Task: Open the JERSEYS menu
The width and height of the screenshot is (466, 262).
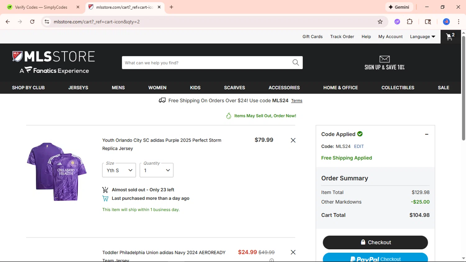Action: (x=78, y=88)
